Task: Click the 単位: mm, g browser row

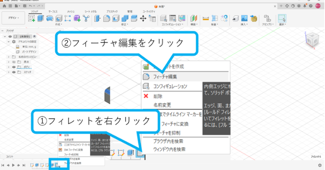Action: coord(26,47)
